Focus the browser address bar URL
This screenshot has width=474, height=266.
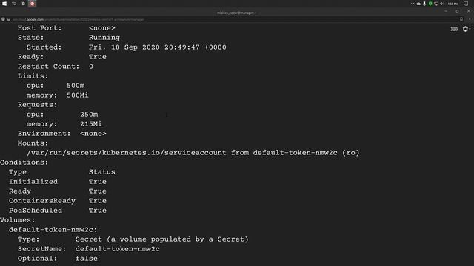coord(79,20)
